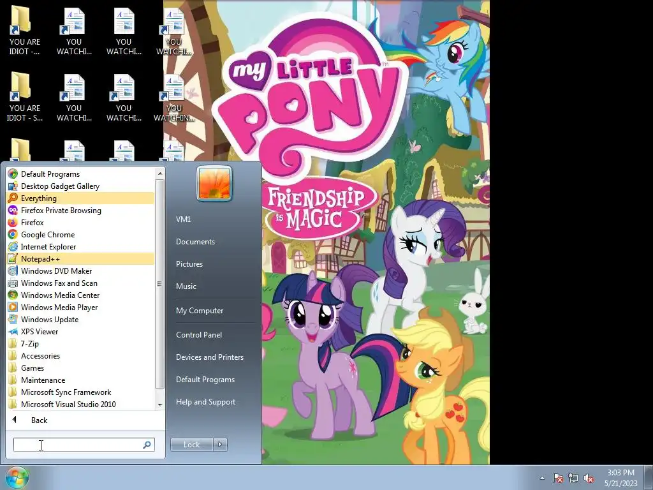Screen dimensions: 653x490
Task: Open Windows Media Center icon
Action: 13,295
